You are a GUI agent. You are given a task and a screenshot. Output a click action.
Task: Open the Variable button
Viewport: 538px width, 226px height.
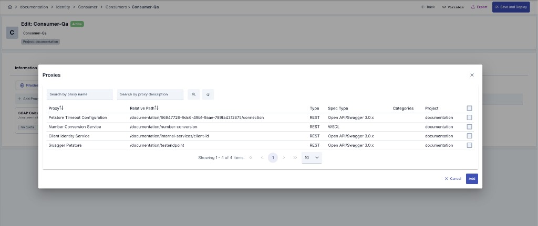coord(453,7)
